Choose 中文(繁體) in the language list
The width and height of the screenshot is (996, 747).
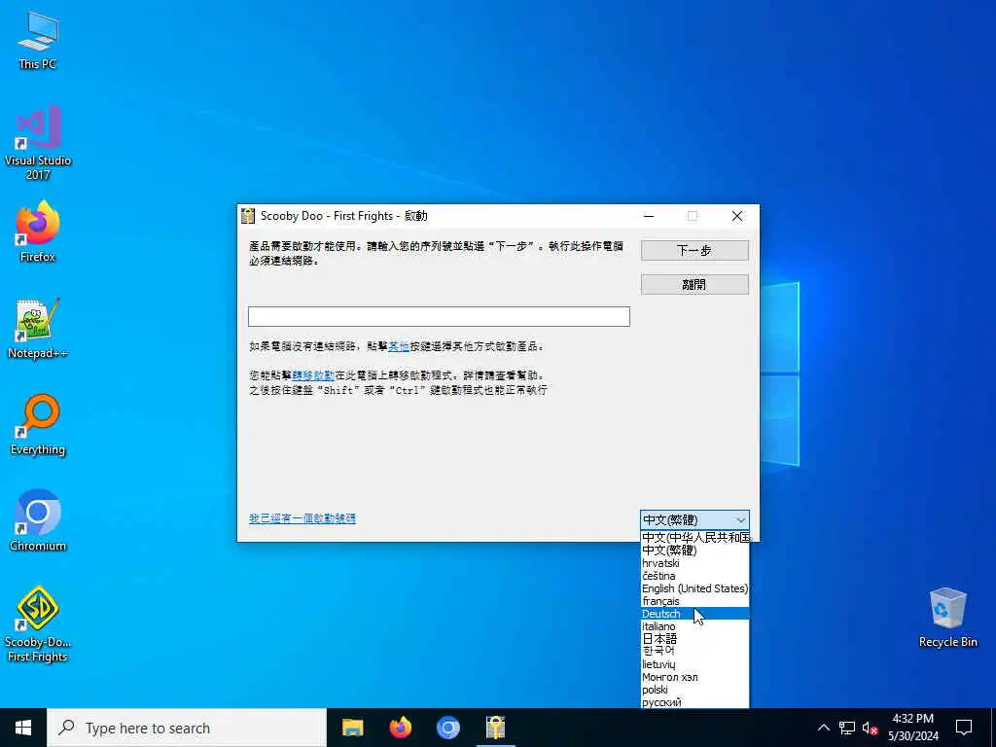(694, 551)
